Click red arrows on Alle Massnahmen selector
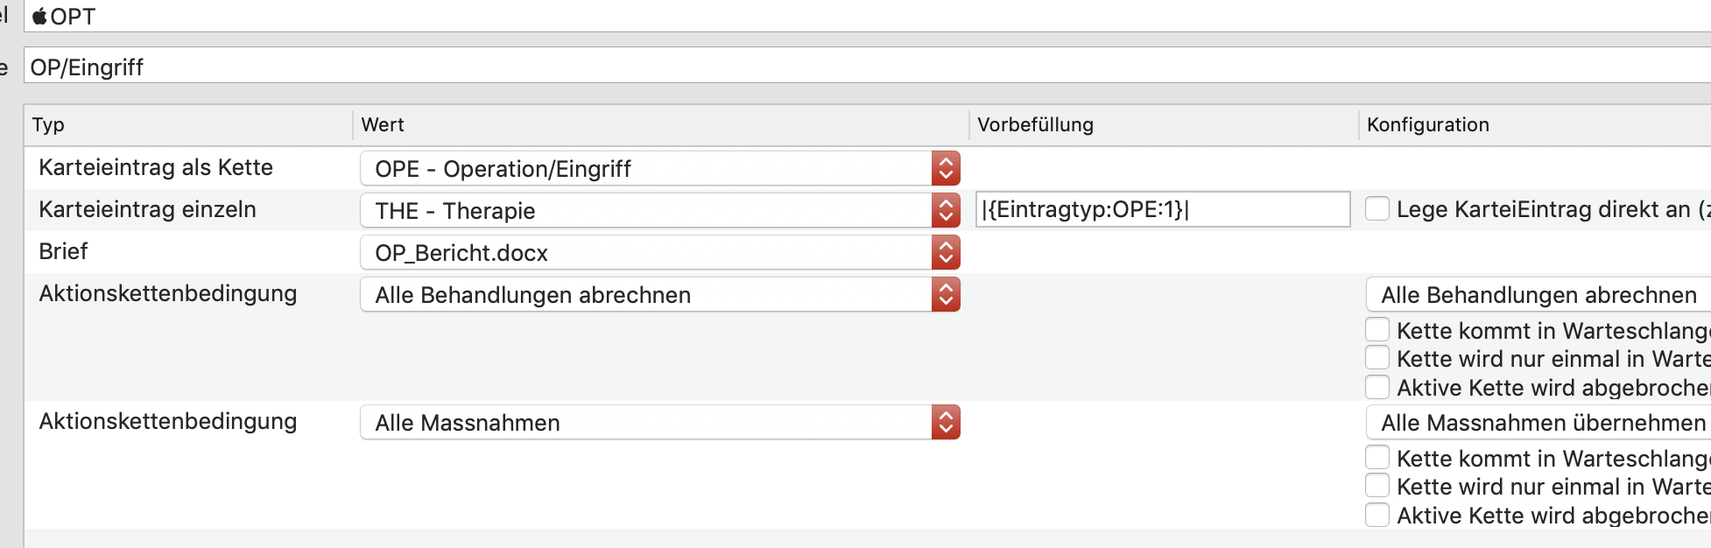Image resolution: width=1711 pixels, height=548 pixels. [946, 422]
